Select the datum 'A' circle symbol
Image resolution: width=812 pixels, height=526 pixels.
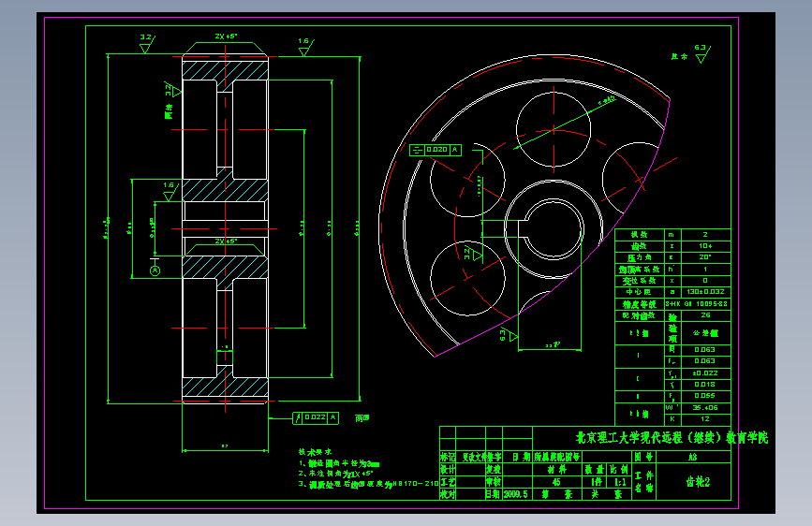click(x=155, y=270)
